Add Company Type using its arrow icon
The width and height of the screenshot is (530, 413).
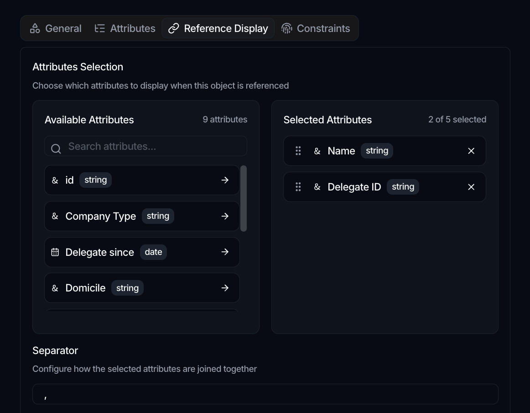pyautogui.click(x=225, y=216)
